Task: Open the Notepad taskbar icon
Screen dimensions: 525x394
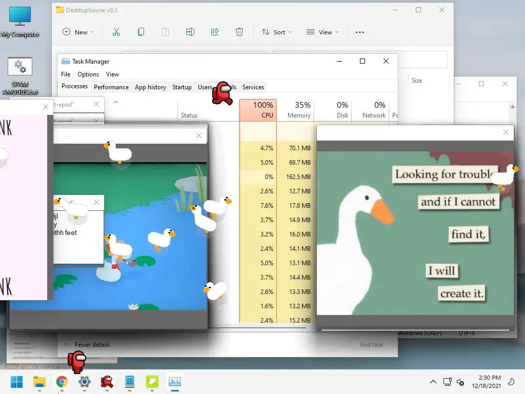Action: 130,382
